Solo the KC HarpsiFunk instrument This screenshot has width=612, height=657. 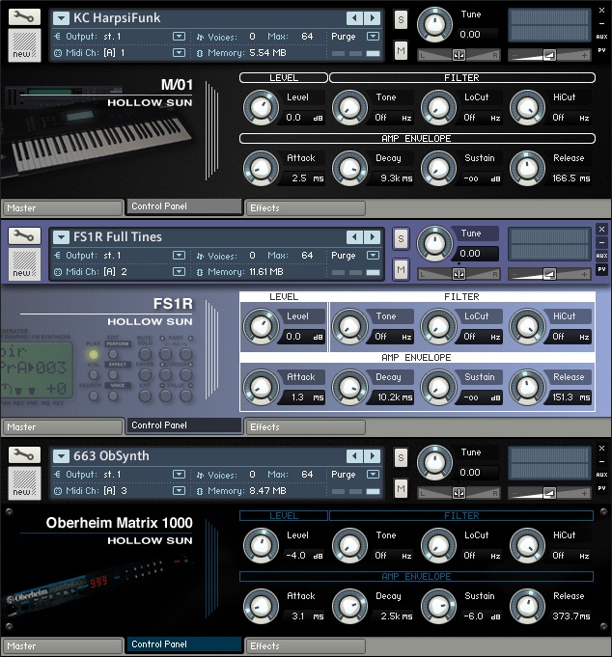tap(401, 19)
